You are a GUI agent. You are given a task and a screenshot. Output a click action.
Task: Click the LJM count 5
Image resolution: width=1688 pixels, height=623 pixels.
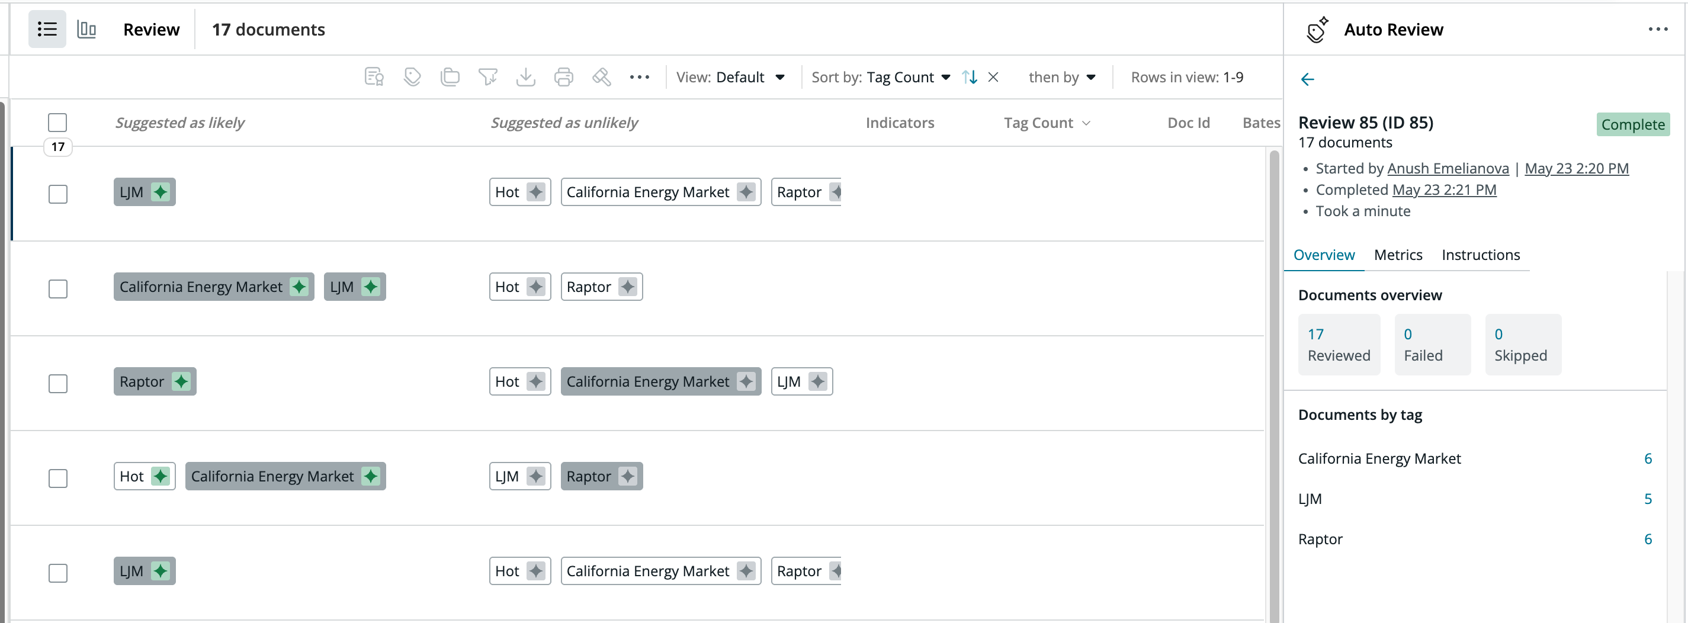pos(1647,499)
